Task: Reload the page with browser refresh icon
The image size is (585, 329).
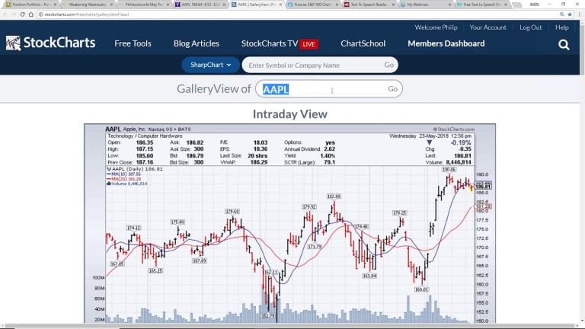Action: tap(22, 14)
